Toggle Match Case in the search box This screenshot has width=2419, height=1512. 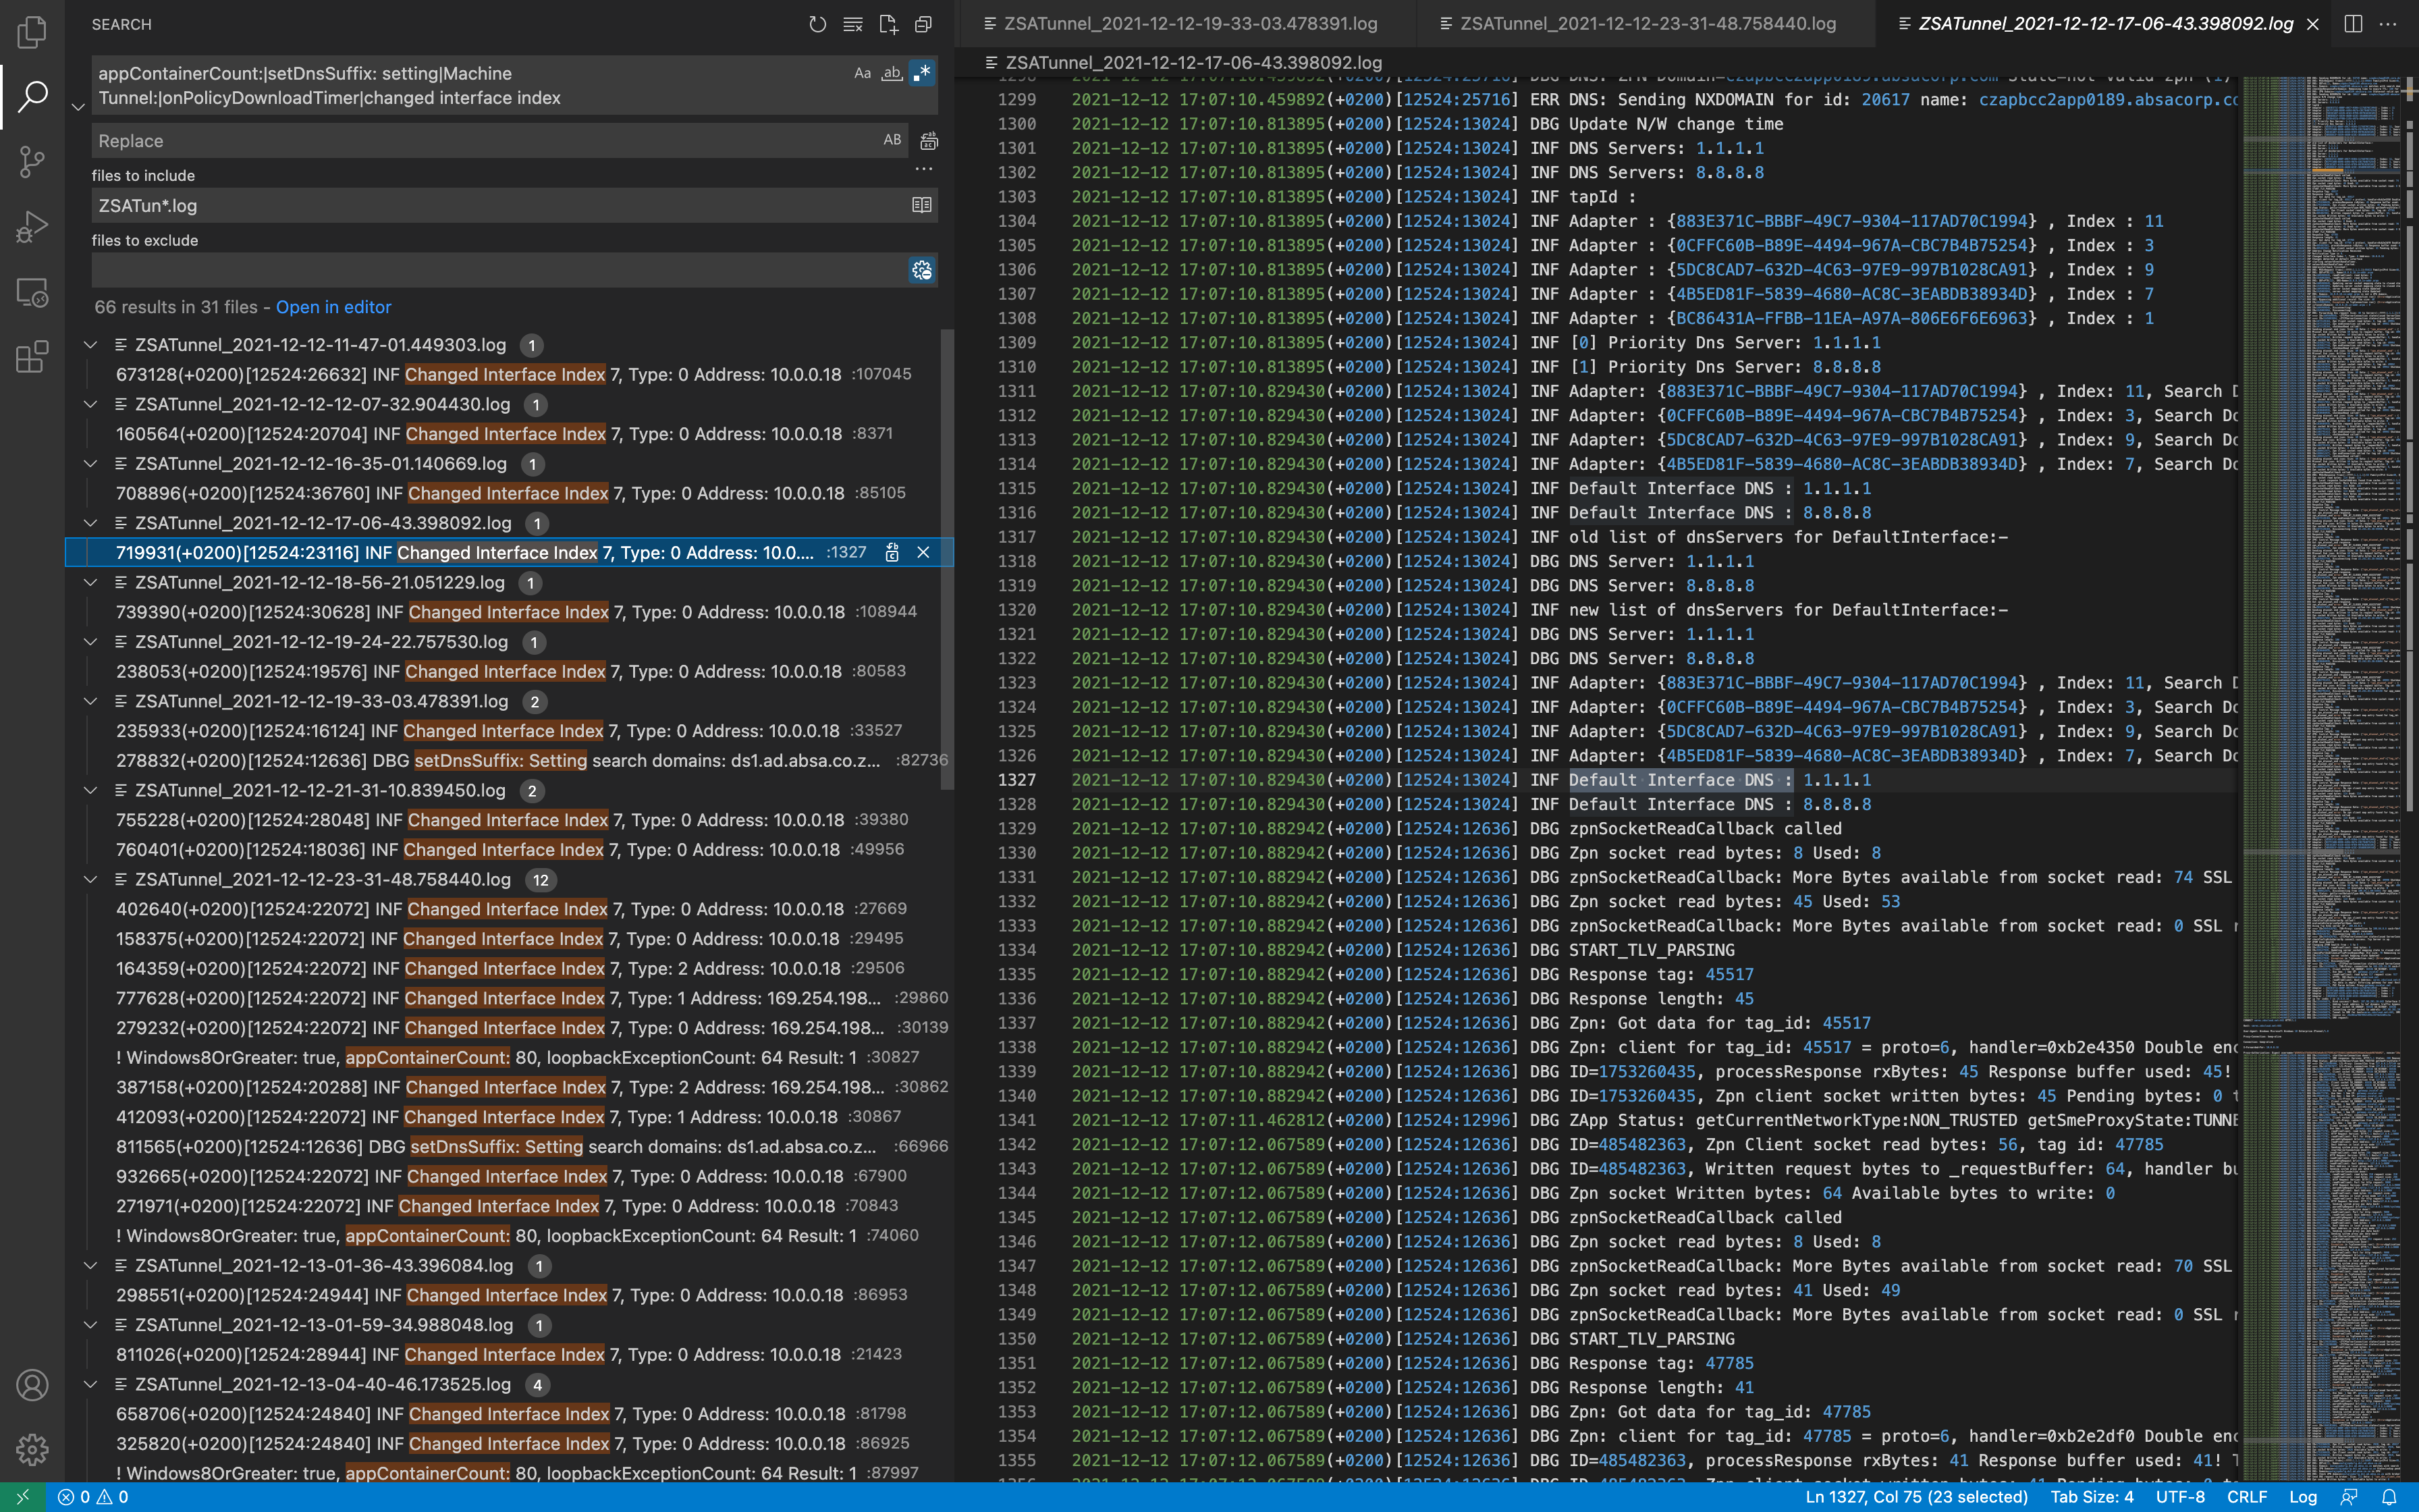tap(863, 73)
